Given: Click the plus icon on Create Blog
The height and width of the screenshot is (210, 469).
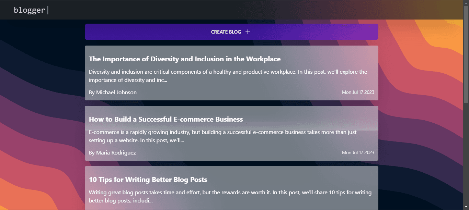Looking at the screenshot, I should pyautogui.click(x=248, y=32).
